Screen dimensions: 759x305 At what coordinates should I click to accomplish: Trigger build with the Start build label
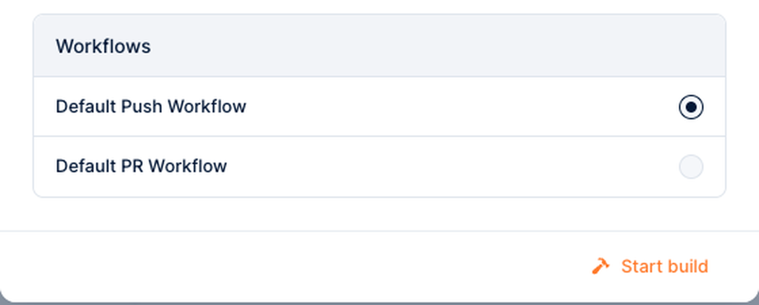[x=665, y=266]
